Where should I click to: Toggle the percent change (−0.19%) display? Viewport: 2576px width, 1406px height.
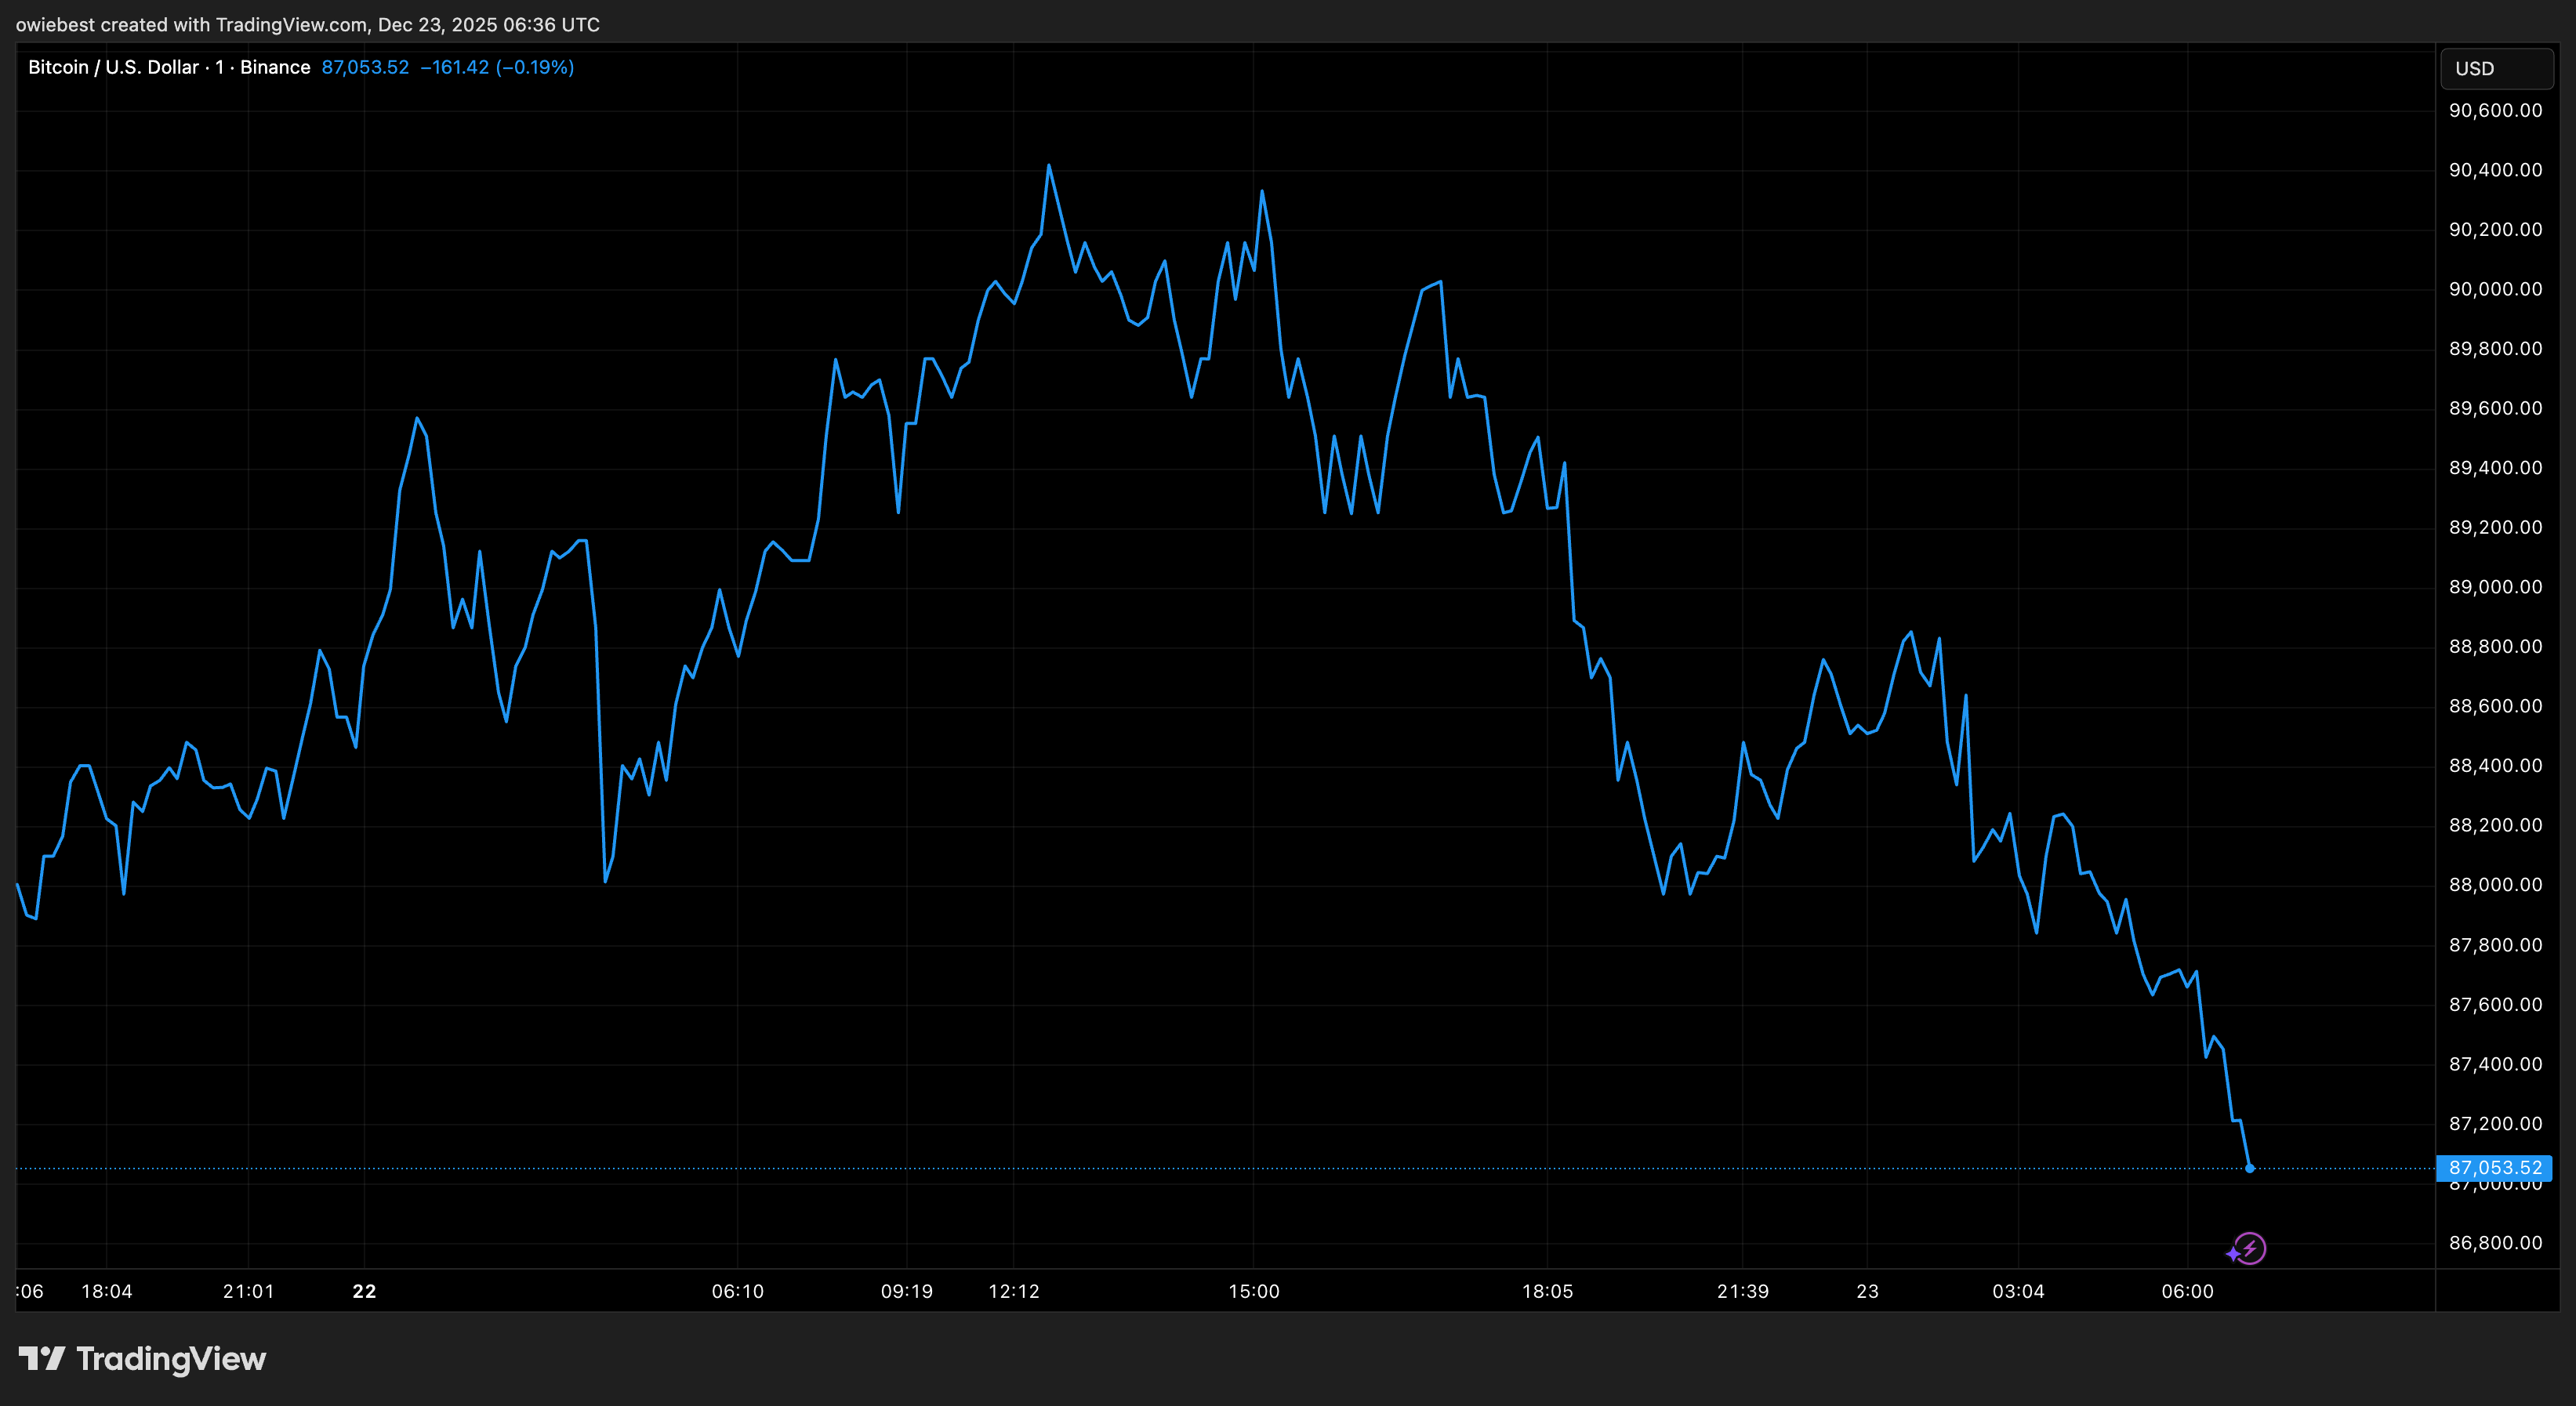pos(537,67)
